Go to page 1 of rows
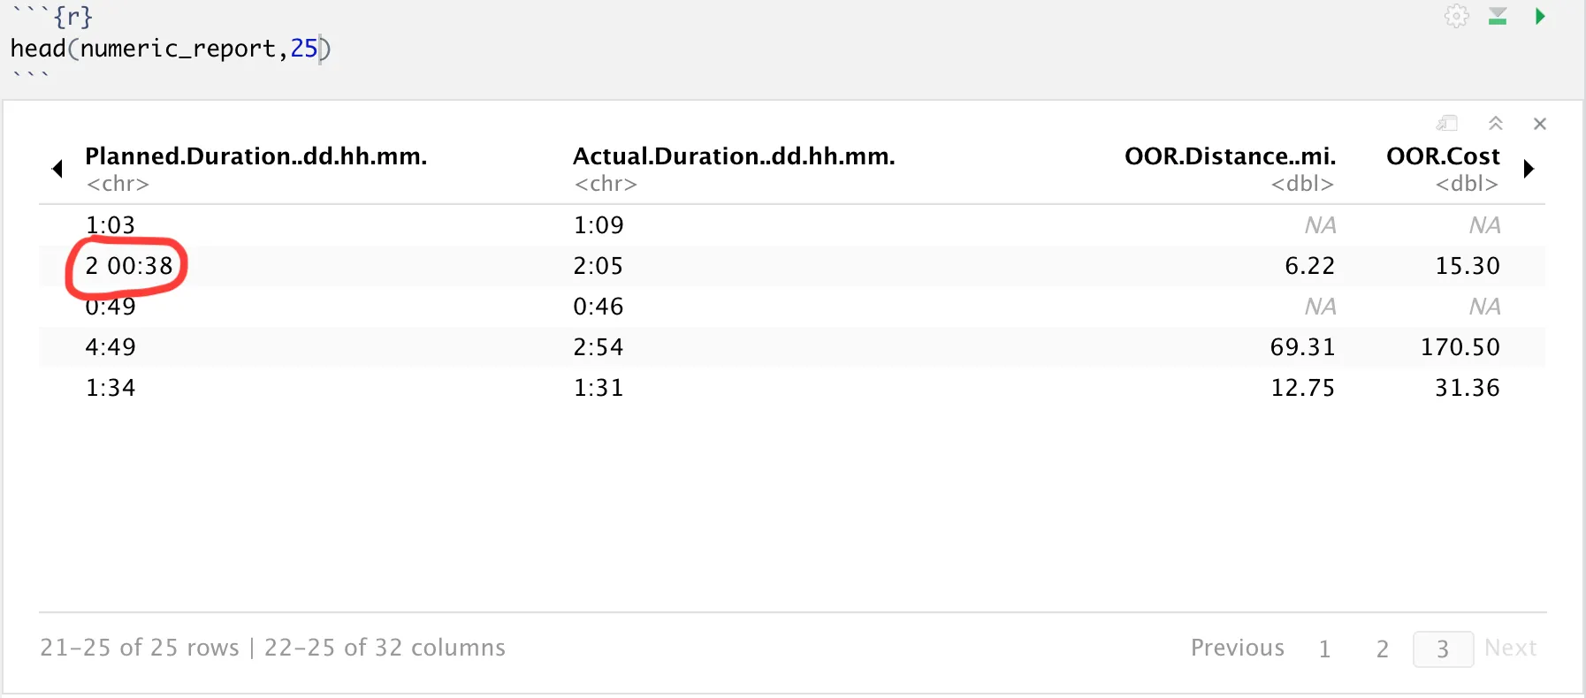 click(1324, 649)
